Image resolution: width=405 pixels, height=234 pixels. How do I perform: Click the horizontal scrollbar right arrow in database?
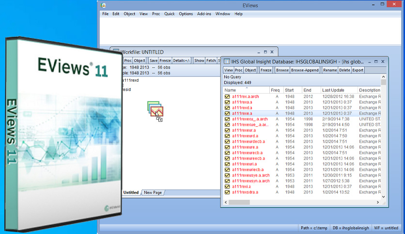(378, 202)
